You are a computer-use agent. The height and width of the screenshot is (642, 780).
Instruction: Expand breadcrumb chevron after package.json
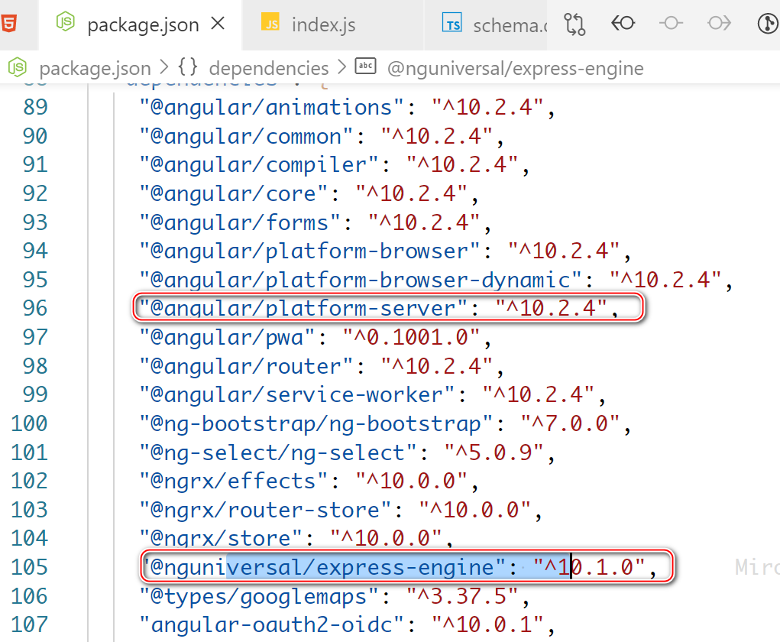click(164, 66)
